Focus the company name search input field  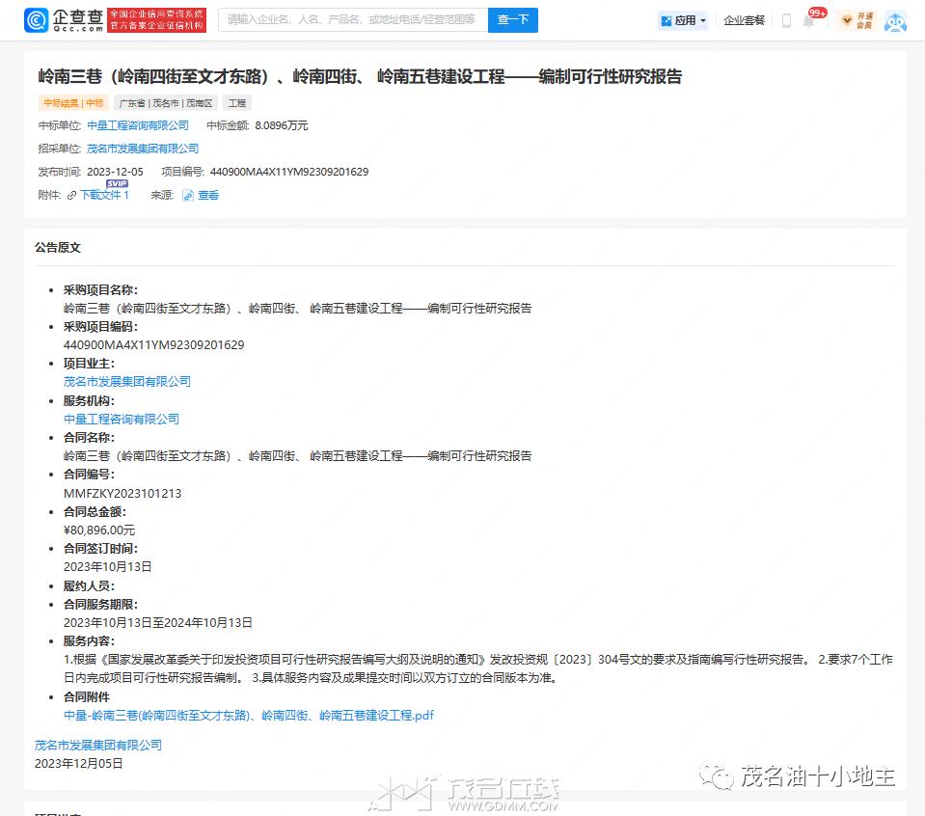353,20
